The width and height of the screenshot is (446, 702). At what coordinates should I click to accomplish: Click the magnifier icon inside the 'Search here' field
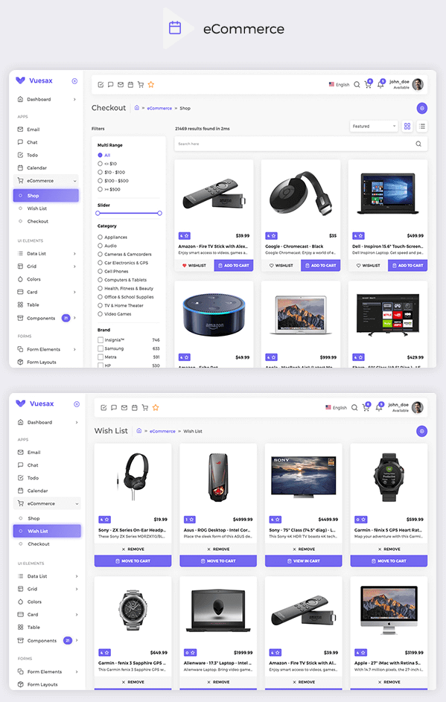[x=418, y=144]
